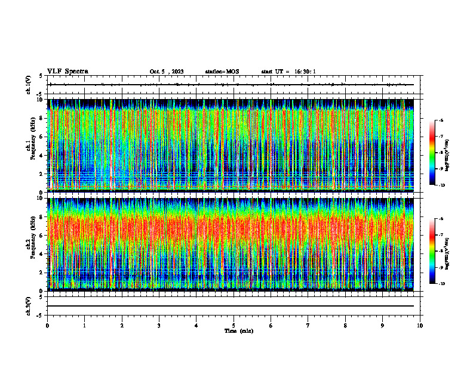Click the "-5" tick on ch.3(V) axis
Image resolution: width=473 pixels, height=365 pixels.
(40, 315)
